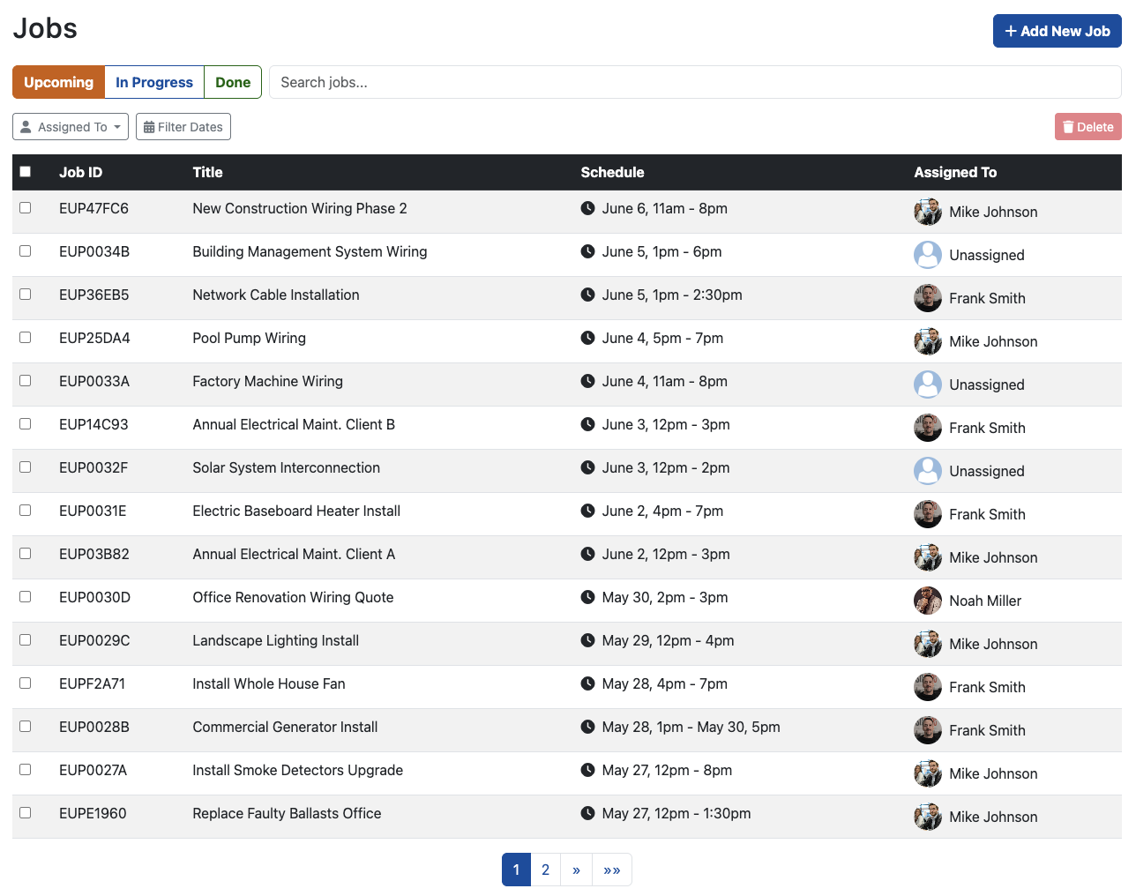Open Mike Johnson's avatar on New Construction Wiring row
Image resolution: width=1136 pixels, height=896 pixels.
[927, 212]
